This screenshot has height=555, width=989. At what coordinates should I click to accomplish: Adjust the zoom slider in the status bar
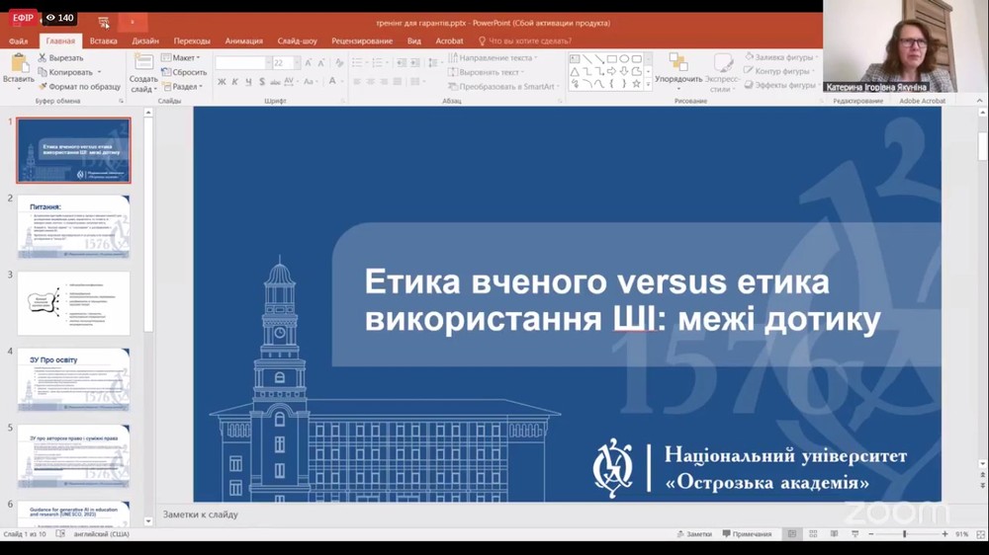[905, 534]
